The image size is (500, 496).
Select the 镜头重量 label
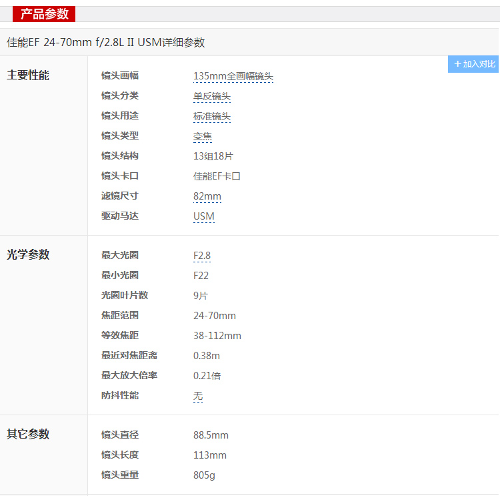pyautogui.click(x=120, y=475)
